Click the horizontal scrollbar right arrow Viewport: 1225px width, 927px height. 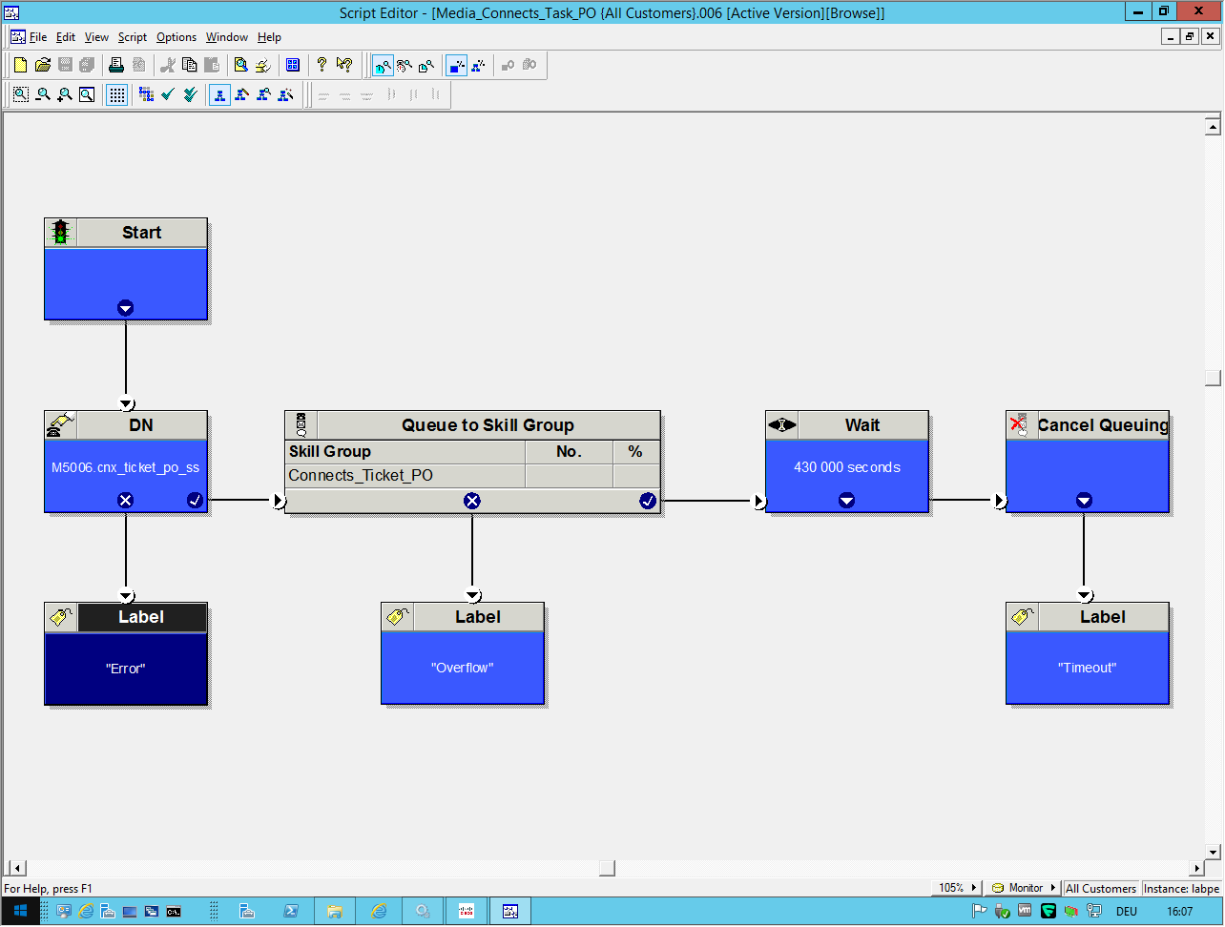(x=1197, y=869)
